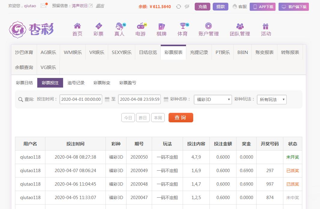
Task: Expand the 彩种名称 福彩3D dropdown
Action: (213, 100)
